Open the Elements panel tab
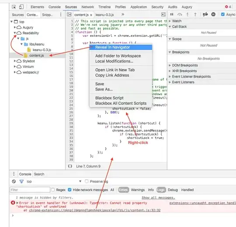Screen dimensions: 236x227 37,7
